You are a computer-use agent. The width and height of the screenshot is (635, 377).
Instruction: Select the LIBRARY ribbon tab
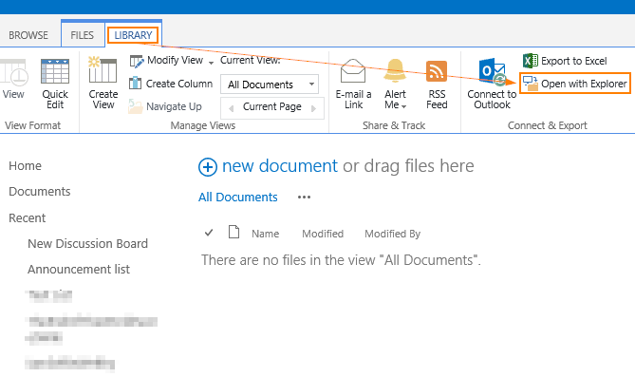pos(133,35)
